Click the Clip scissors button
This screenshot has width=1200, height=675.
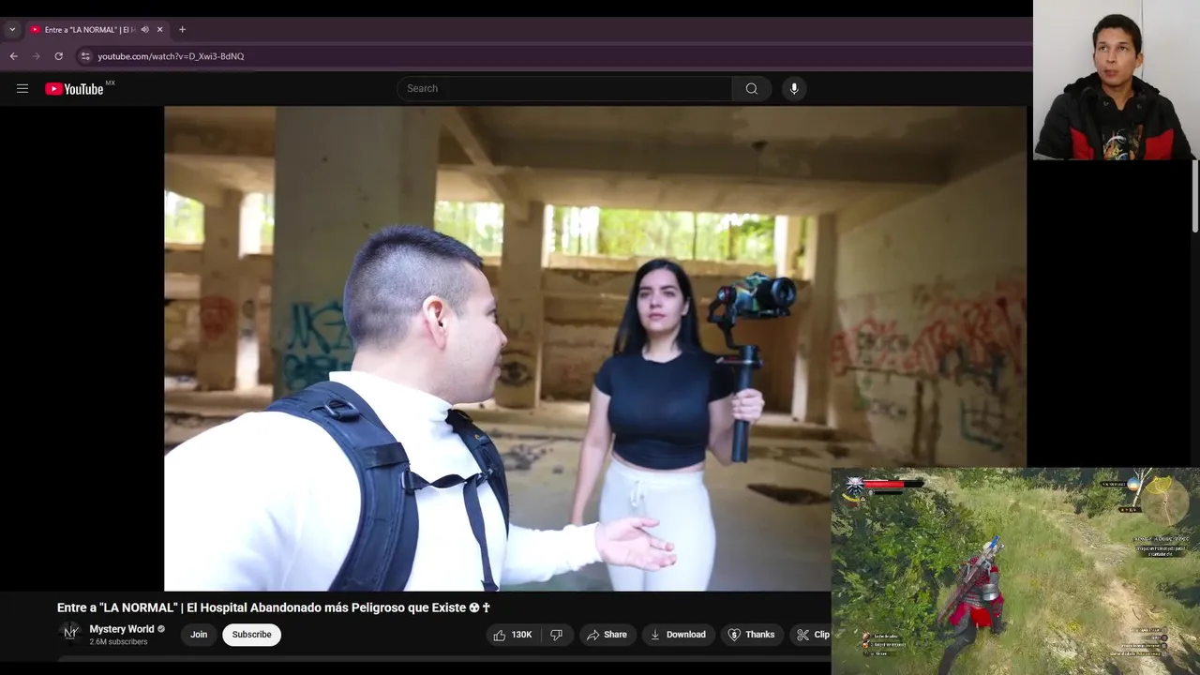click(x=812, y=635)
